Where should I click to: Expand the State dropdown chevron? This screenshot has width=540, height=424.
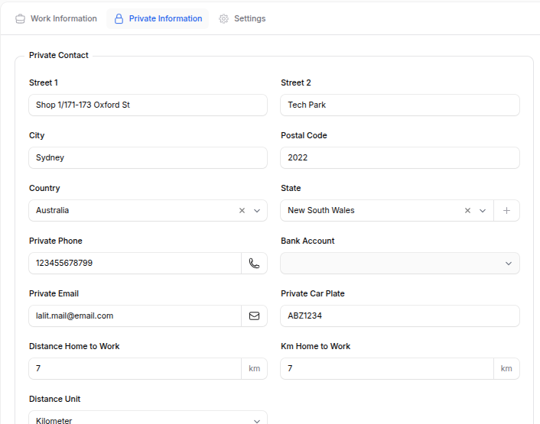483,211
